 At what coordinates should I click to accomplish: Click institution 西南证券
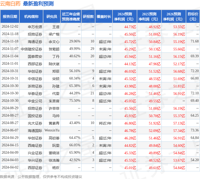[35, 146]
